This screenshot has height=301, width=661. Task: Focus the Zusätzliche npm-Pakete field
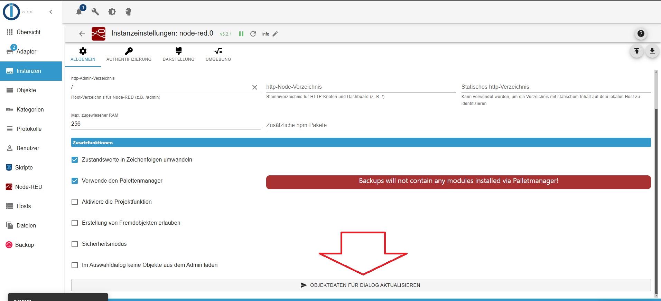pos(458,125)
